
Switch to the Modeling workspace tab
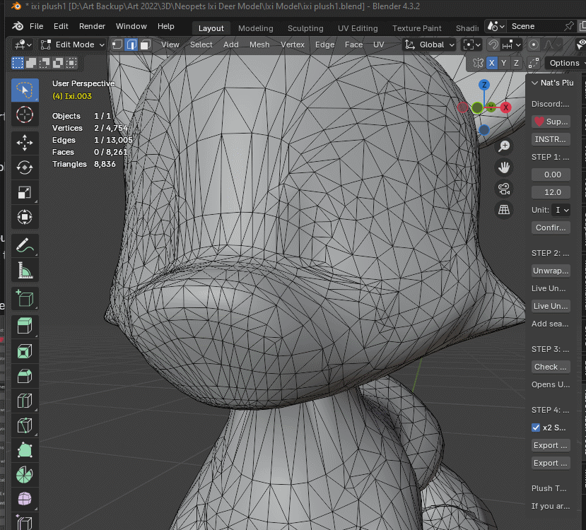256,28
